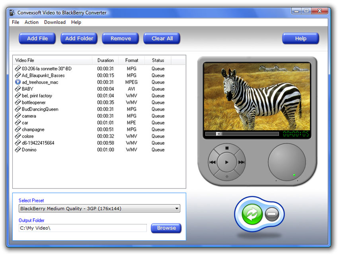
Task: Open the Action menu
Action: 32,22
